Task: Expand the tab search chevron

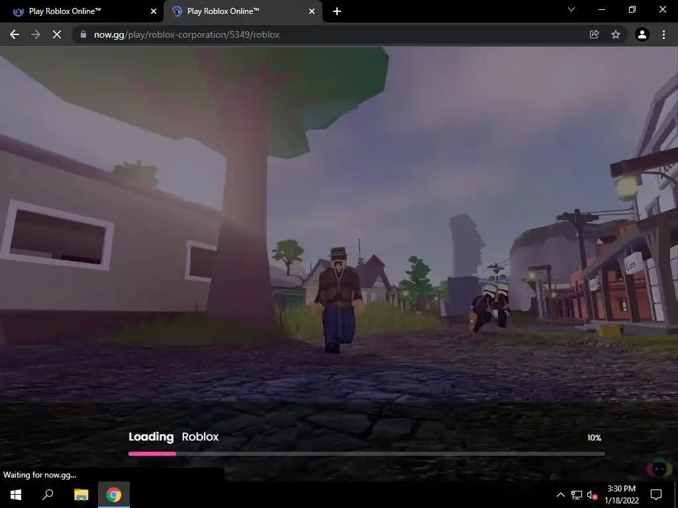Action: 571,9
